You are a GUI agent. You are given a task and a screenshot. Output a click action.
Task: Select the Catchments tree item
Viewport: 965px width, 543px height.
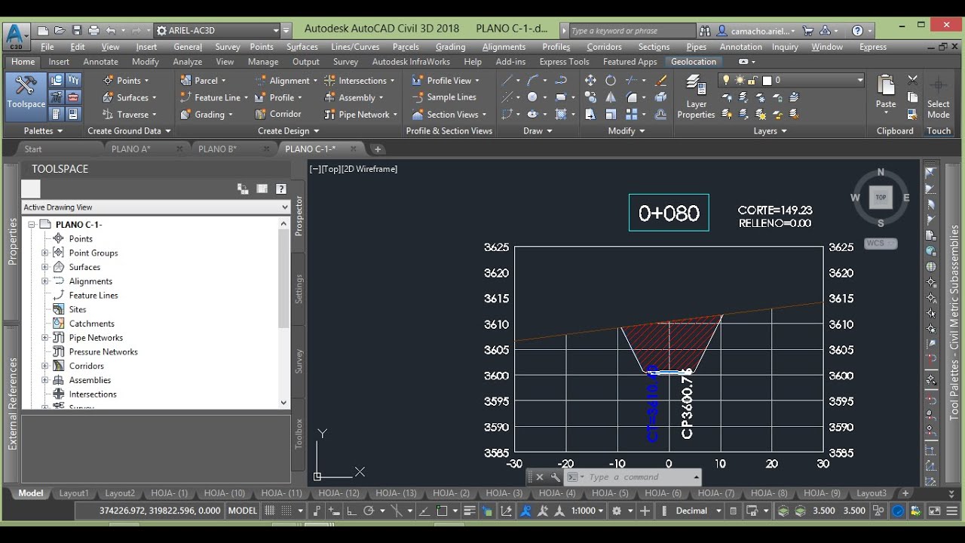[x=91, y=324]
